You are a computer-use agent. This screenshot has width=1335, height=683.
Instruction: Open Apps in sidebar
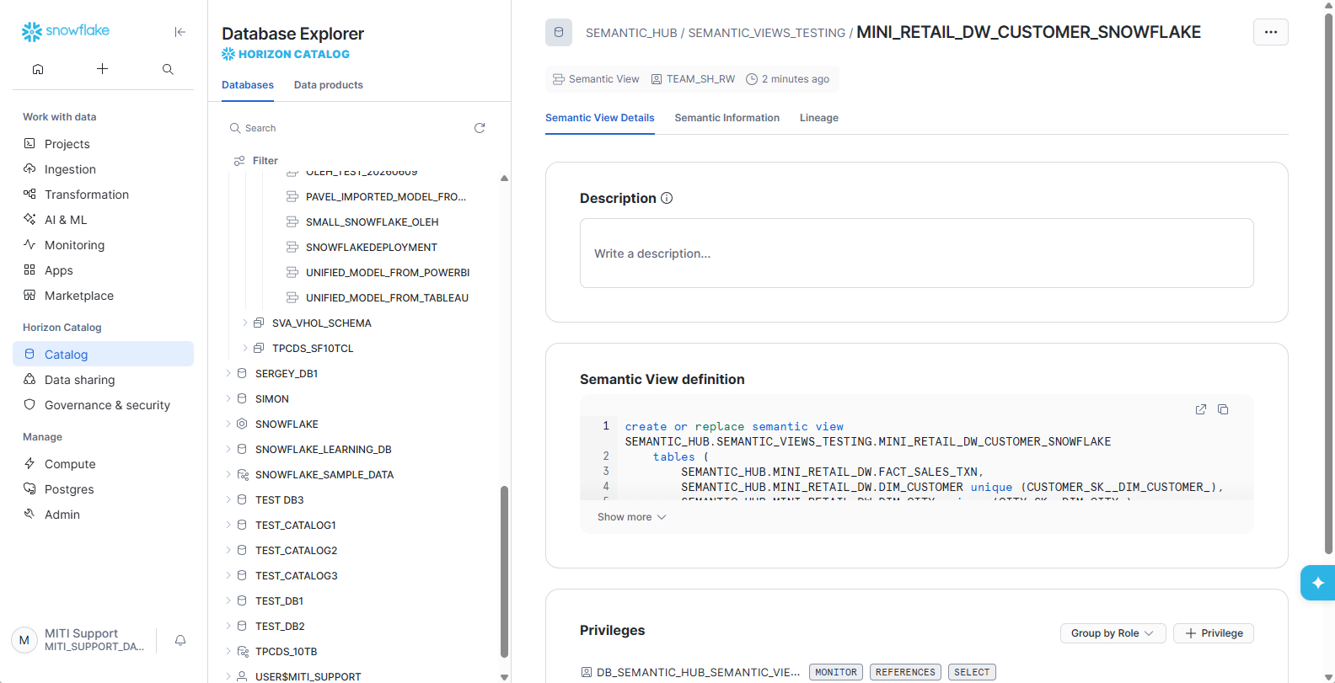coord(103,270)
